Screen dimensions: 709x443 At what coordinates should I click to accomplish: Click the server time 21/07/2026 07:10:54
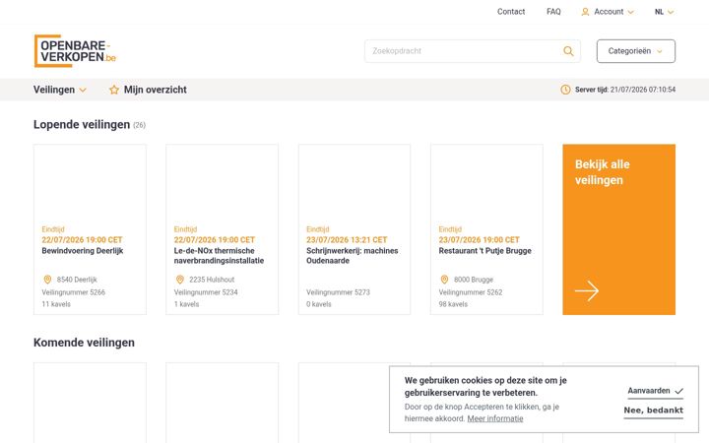tap(642, 90)
